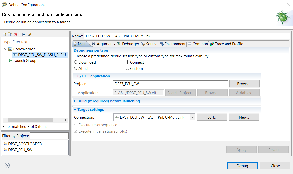Open the Trace and Profile tab
This screenshot has height=174, width=293.
[226, 44]
